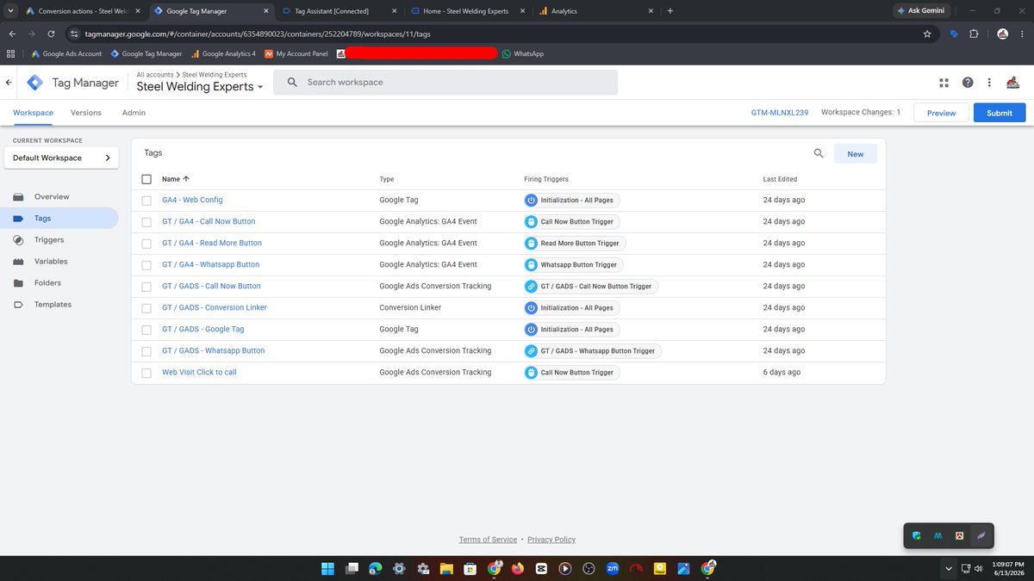Check the GT / GA4 - Call Now Button checkbox
This screenshot has height=581, width=1034.
pyautogui.click(x=146, y=221)
